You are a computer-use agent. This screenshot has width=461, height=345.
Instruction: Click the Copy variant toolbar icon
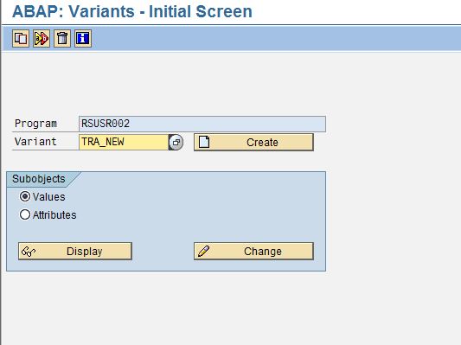coord(21,38)
